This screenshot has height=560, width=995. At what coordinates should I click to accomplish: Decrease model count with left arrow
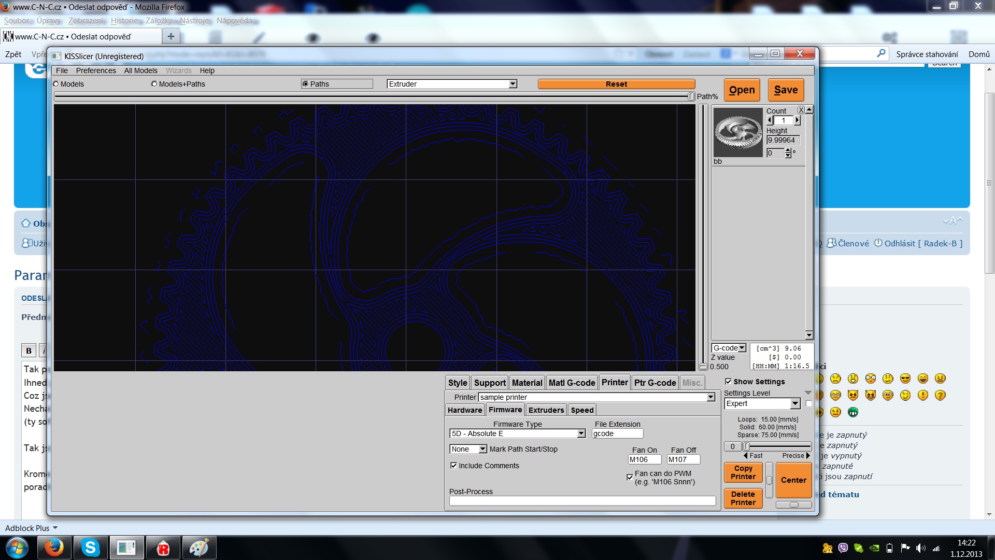tap(770, 120)
